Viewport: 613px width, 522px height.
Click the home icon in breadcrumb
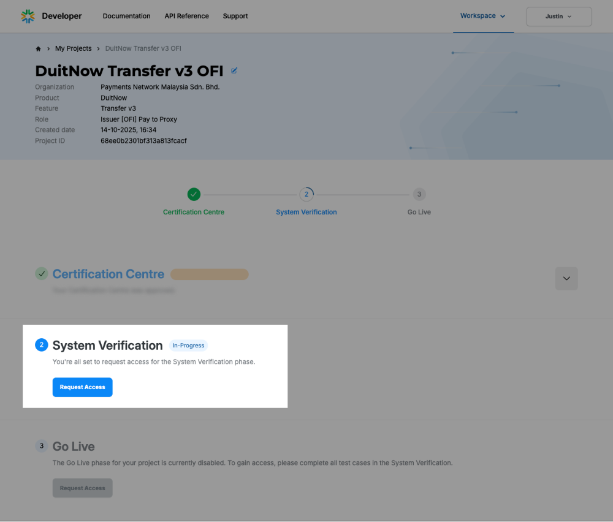38,49
